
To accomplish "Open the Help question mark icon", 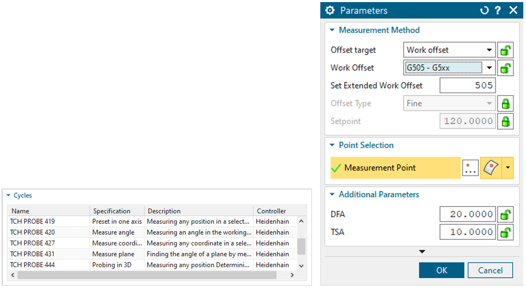I will point(498,10).
